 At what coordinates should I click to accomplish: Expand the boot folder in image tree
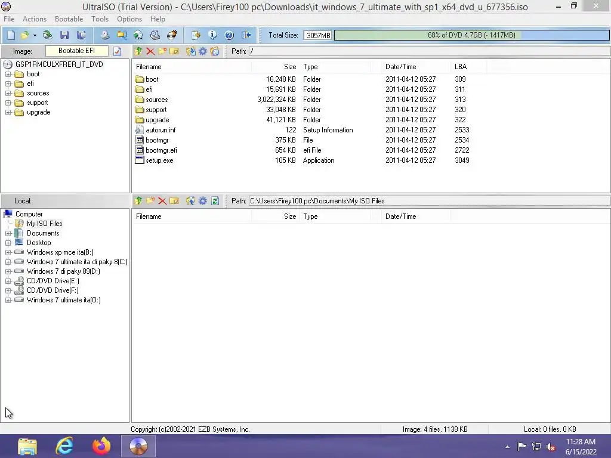[x=8, y=74]
